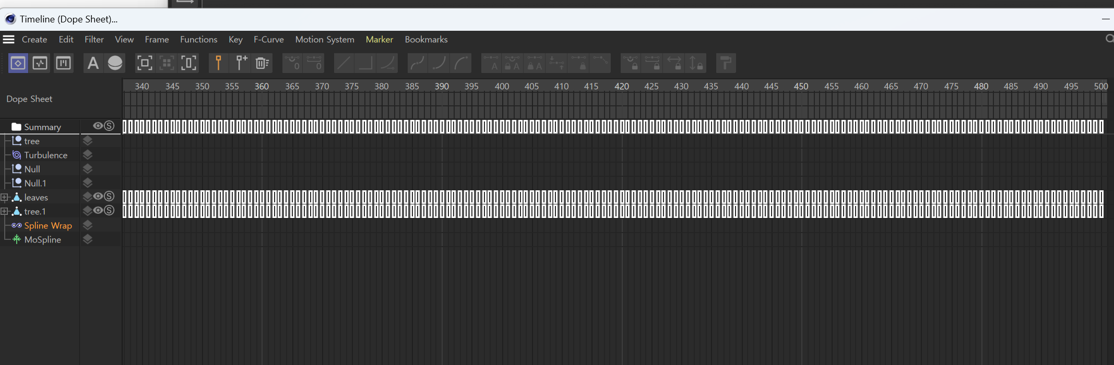Image resolution: width=1114 pixels, height=365 pixels.
Task: Select the Spline Wrap object row
Action: (x=40, y=225)
